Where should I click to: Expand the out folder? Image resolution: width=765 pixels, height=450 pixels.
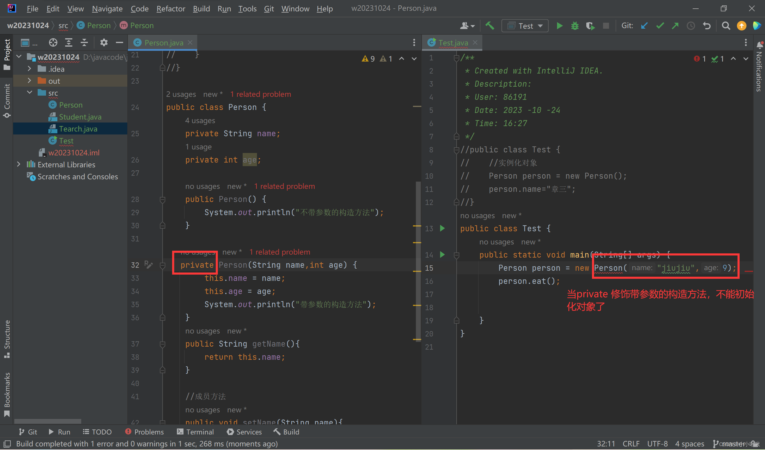[30, 80]
